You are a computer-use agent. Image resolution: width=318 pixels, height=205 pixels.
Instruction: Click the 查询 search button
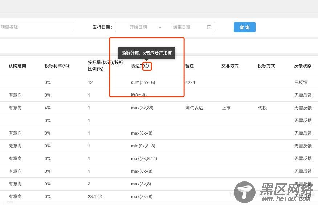click(245, 27)
